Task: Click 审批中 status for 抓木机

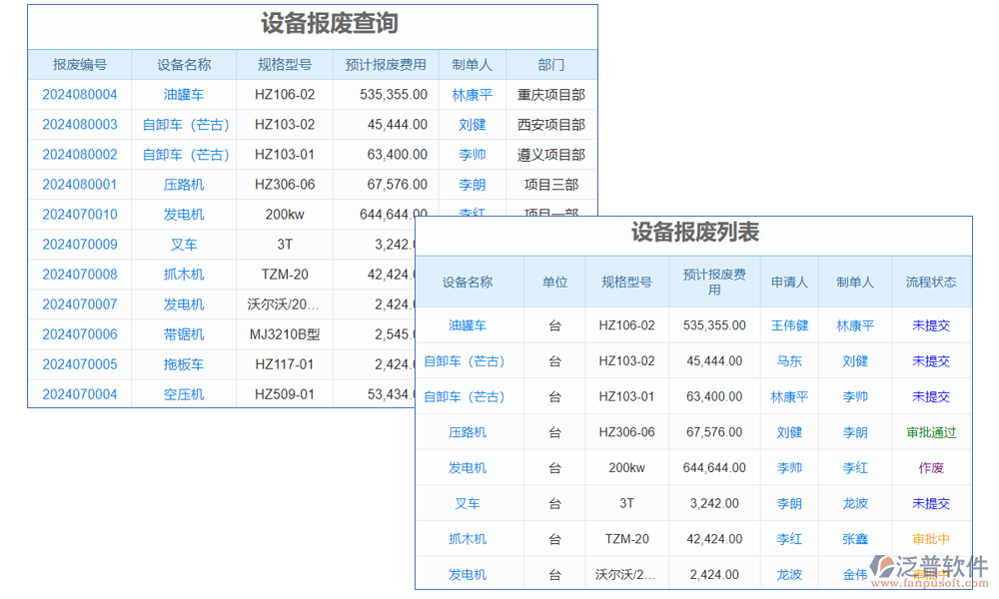Action: tap(931, 539)
